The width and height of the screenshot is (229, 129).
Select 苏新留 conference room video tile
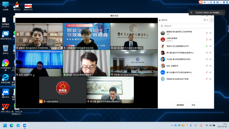[134, 63]
